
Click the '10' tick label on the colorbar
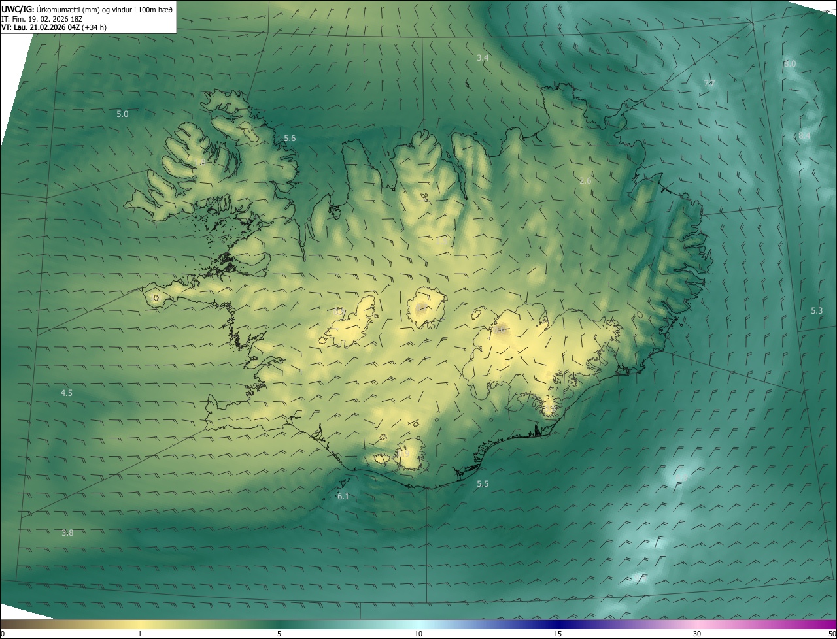[418, 634]
